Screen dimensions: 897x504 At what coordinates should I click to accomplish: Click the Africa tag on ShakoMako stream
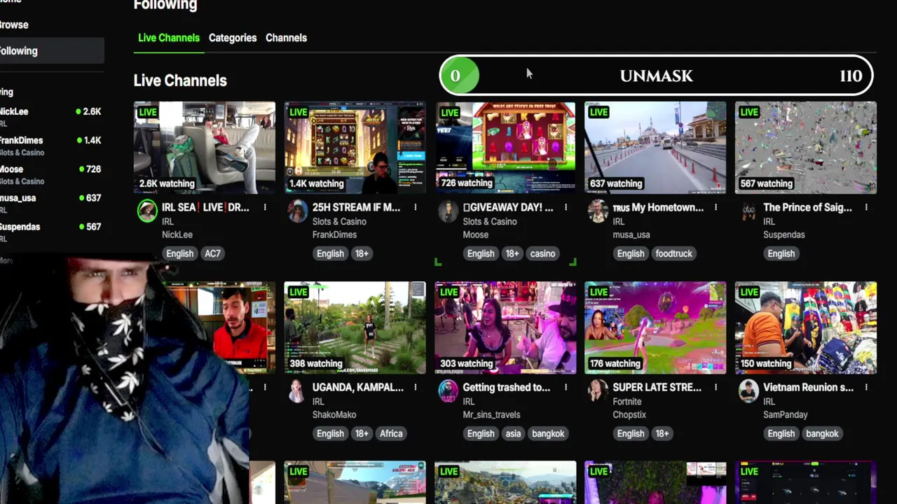pyautogui.click(x=391, y=433)
